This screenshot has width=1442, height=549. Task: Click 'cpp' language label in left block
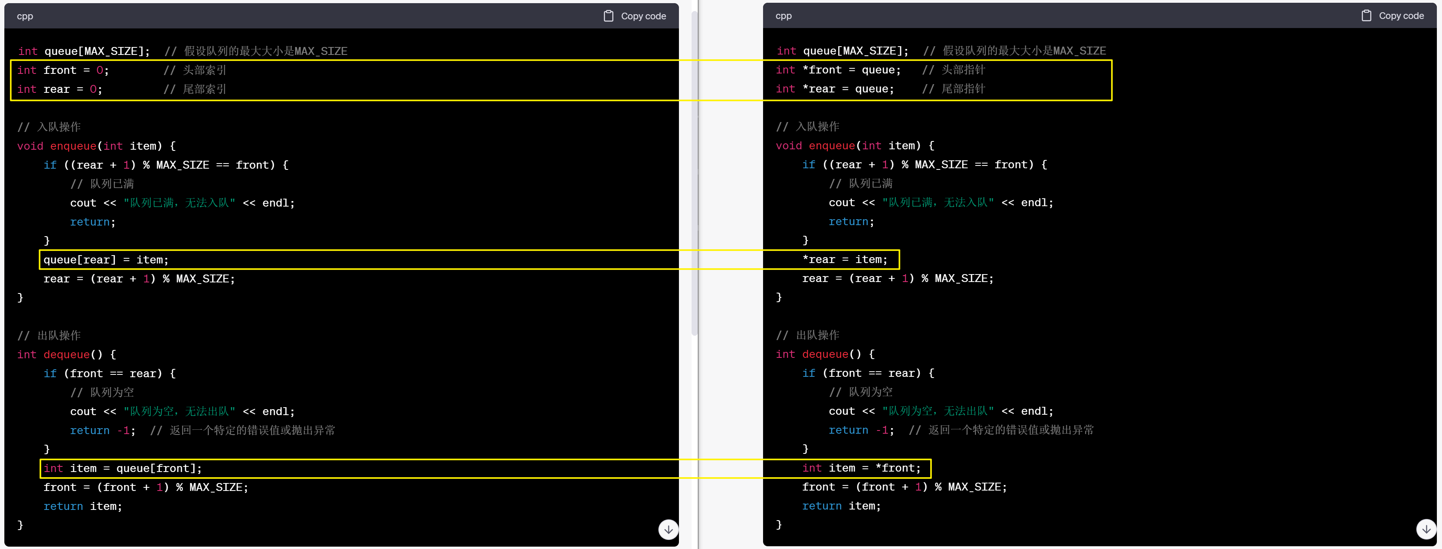point(24,16)
